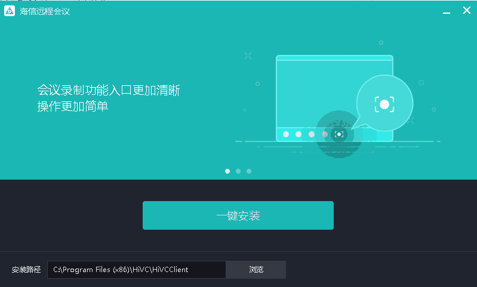Click the small record icon on illustration toolbar
Image resolution: width=477 pixels, height=287 pixels.
[x=339, y=134]
